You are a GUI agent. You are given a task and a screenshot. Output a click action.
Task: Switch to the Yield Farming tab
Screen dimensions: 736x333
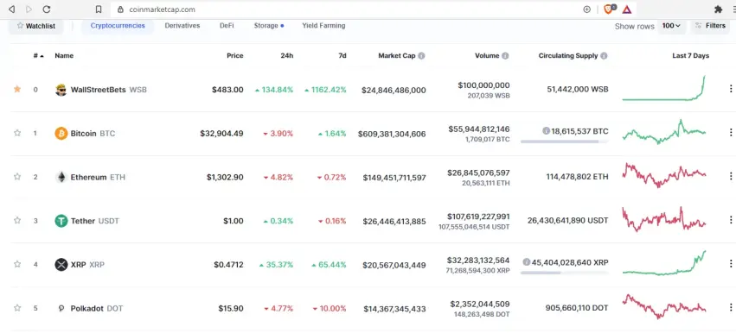tap(323, 26)
